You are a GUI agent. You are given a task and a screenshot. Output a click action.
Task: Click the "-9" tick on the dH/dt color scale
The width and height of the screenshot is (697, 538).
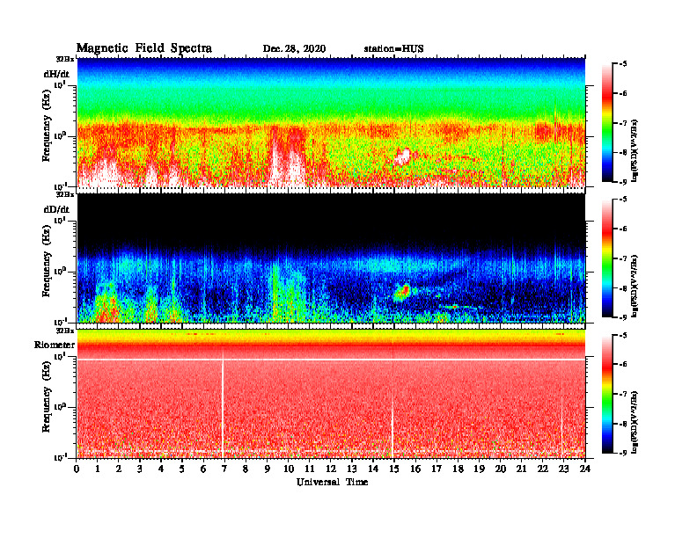click(622, 182)
